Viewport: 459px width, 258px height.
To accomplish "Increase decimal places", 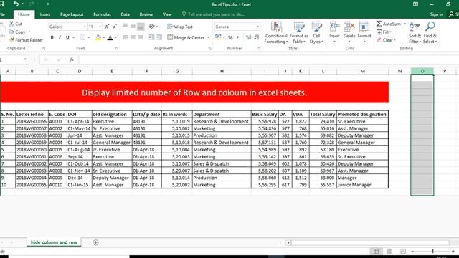I will pyautogui.click(x=249, y=37).
